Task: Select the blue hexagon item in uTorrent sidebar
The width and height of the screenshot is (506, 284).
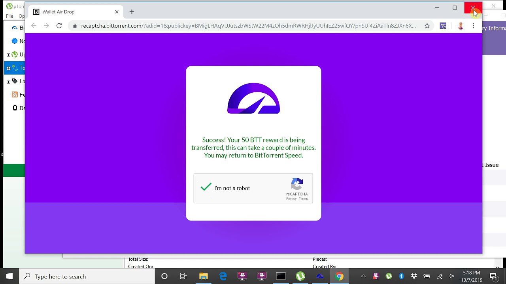Action: (15, 41)
